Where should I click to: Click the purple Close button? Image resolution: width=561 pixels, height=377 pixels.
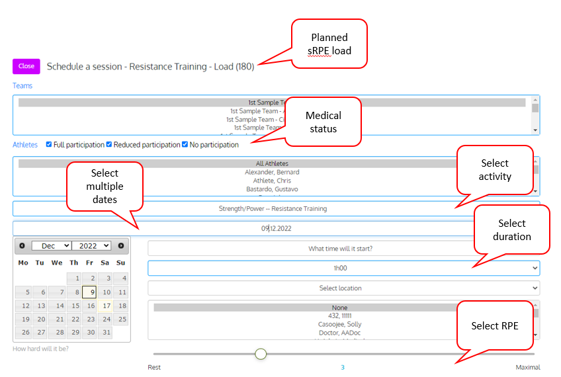point(26,66)
